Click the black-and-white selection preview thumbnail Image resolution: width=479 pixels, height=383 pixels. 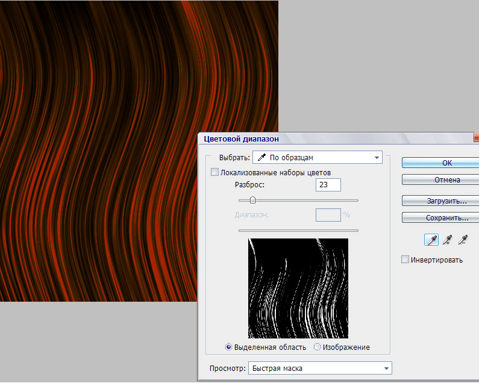(x=298, y=288)
